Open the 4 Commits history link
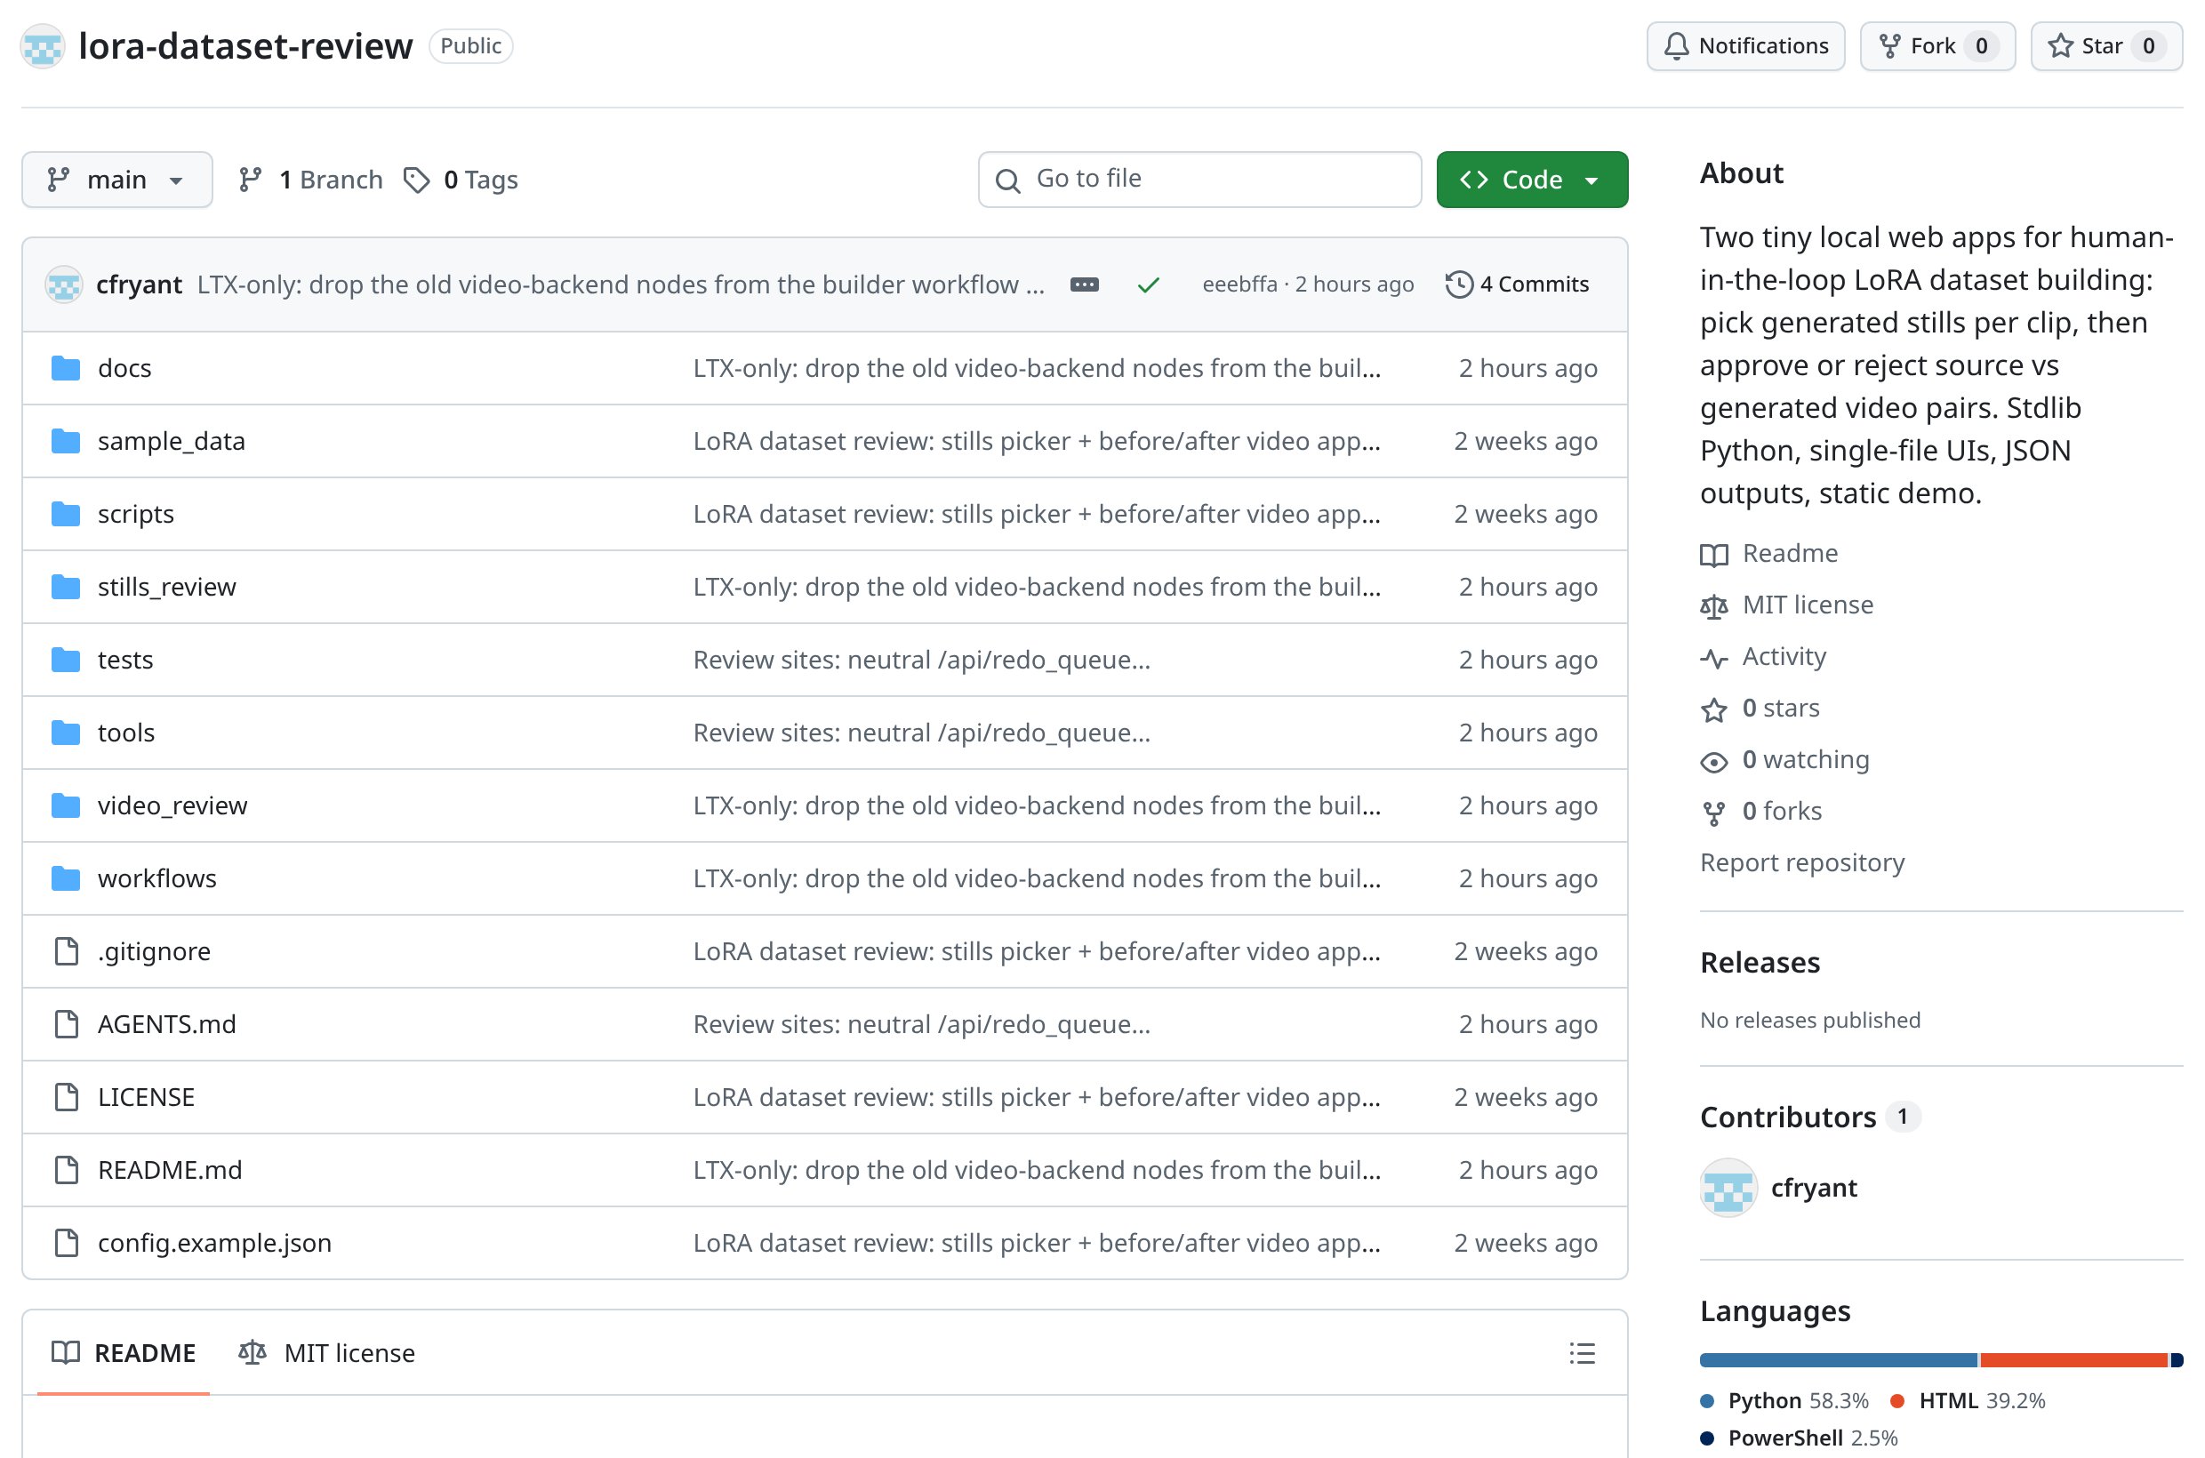 click(x=1517, y=284)
